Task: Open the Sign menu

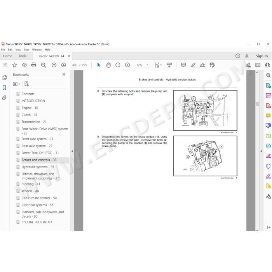Action: tap(26, 50)
